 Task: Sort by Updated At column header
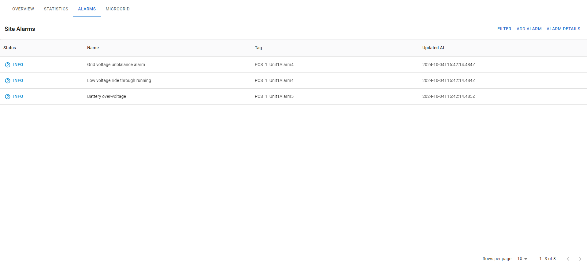coord(433,48)
